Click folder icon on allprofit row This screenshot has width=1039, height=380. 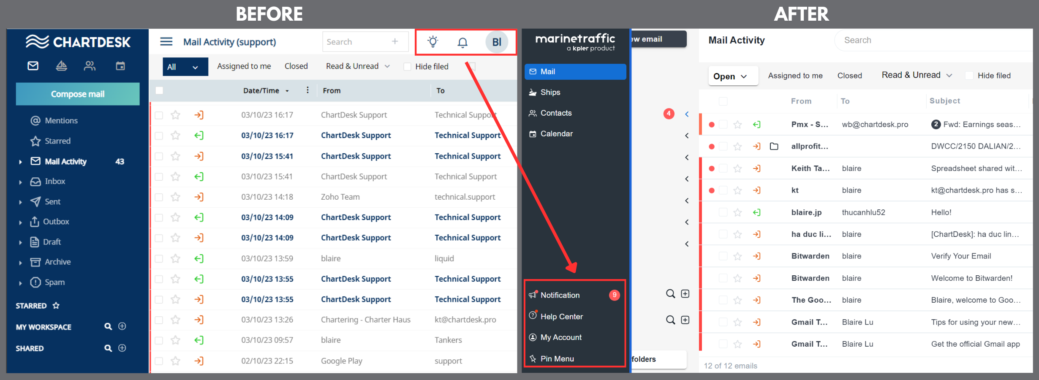pyautogui.click(x=774, y=147)
